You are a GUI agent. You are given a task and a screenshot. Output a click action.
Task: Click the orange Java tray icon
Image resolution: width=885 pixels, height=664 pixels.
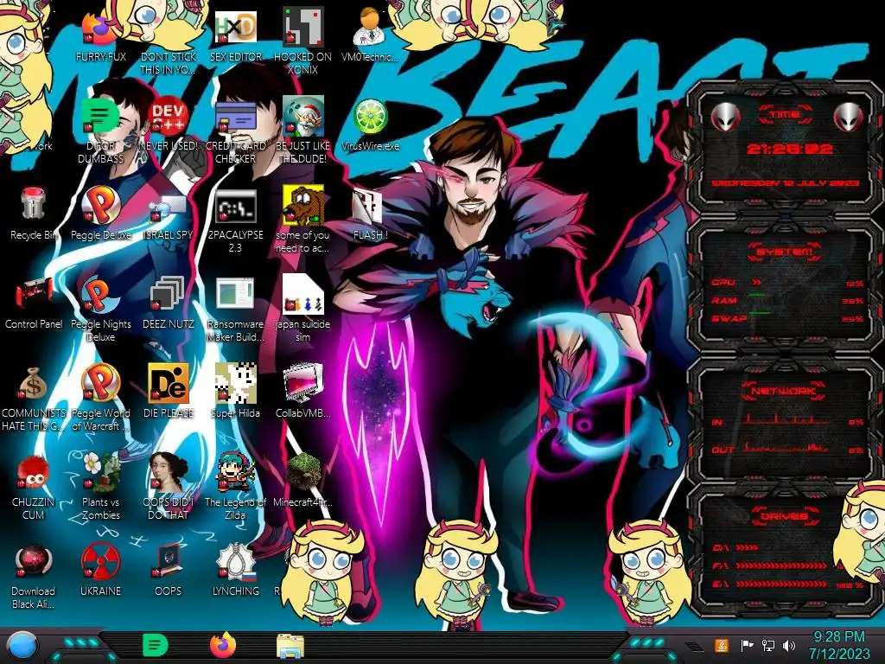point(721,645)
